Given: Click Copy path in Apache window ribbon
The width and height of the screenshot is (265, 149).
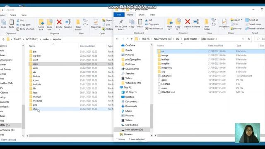Looking at the screenshot, I should [23, 25].
